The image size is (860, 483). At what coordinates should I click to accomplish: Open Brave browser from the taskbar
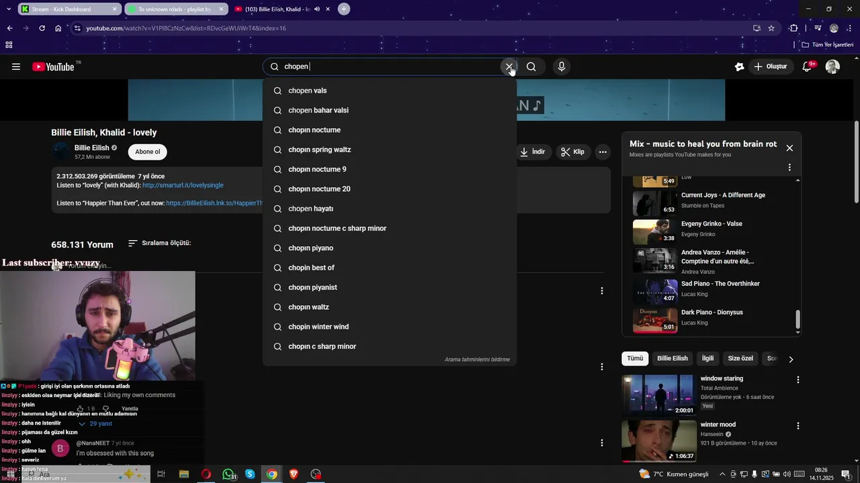(294, 474)
